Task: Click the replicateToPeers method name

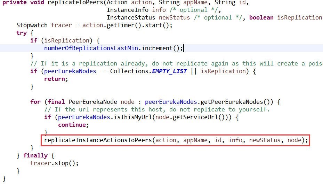Action: click(x=75, y=2)
